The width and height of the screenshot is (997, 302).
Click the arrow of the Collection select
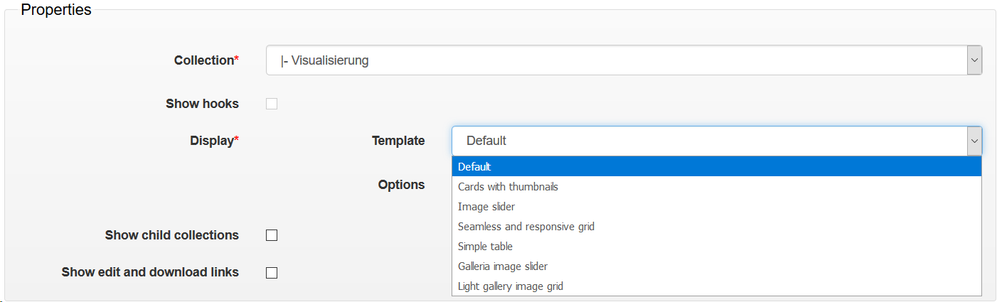(x=974, y=60)
